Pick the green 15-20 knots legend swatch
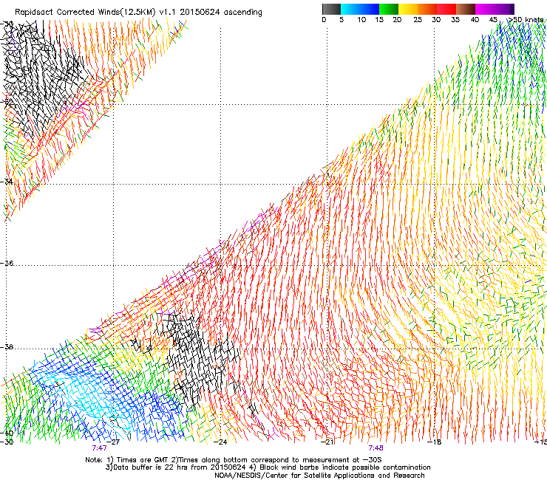 [x=389, y=9]
